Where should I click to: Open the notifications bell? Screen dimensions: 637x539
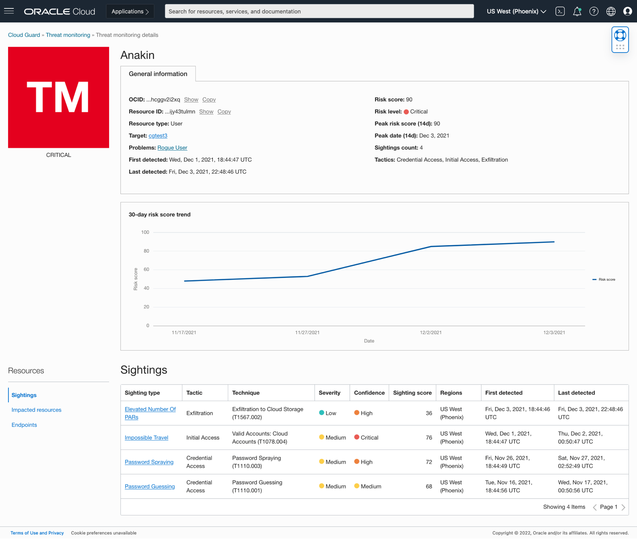tap(577, 12)
